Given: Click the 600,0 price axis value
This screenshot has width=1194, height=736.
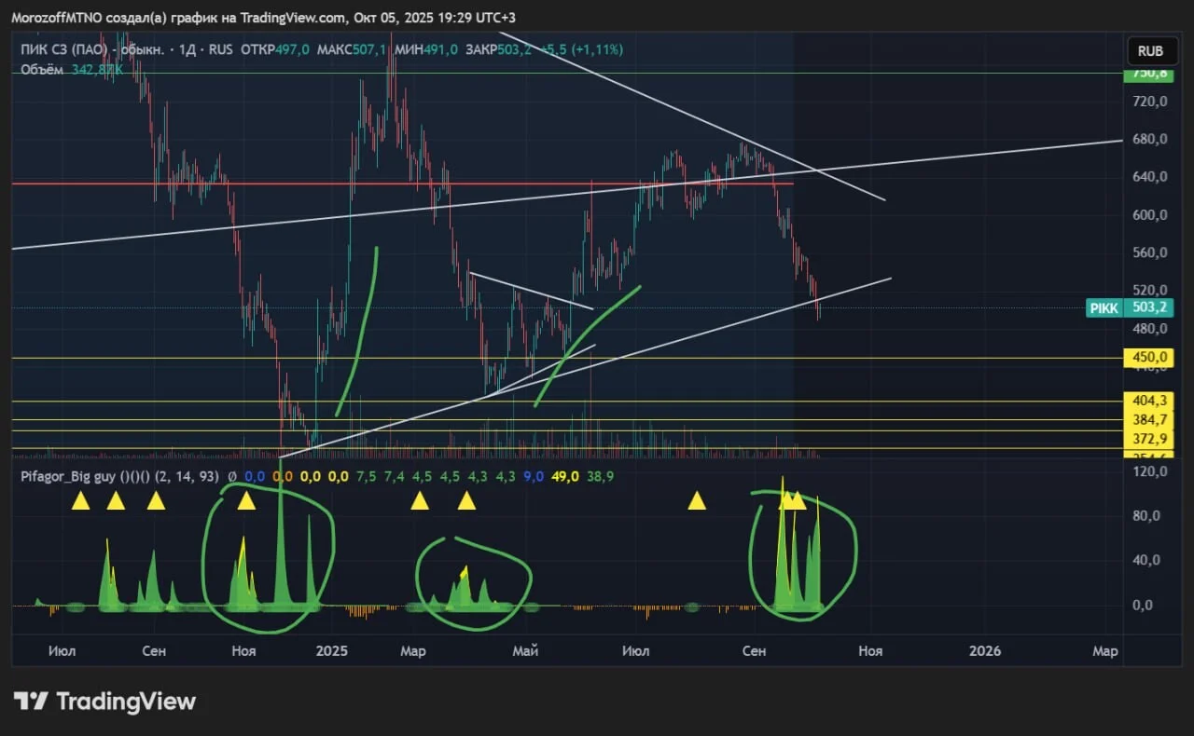Looking at the screenshot, I should tap(1150, 214).
